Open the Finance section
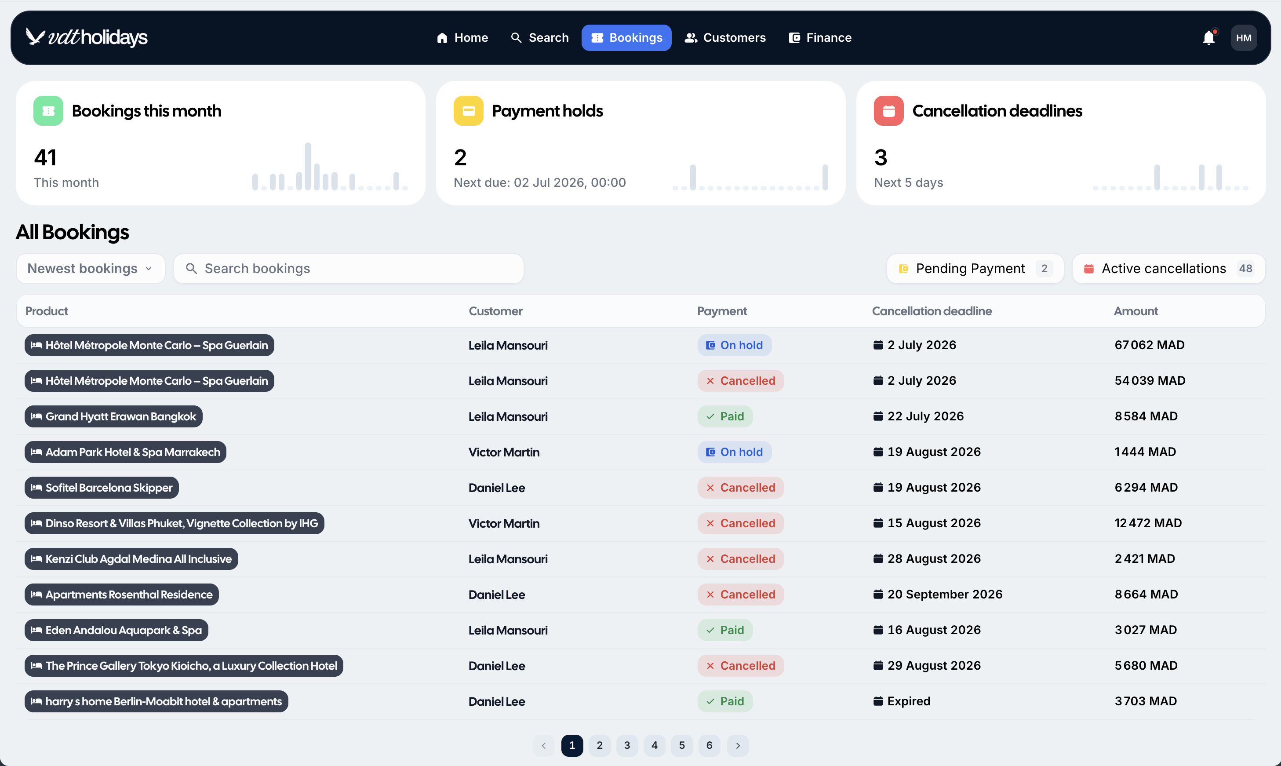 tap(820, 38)
